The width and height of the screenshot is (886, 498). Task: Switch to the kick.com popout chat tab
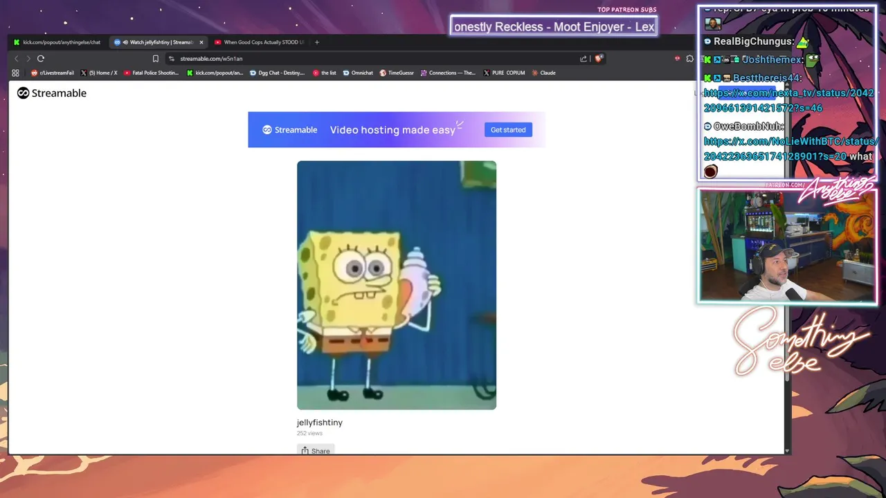click(x=57, y=42)
